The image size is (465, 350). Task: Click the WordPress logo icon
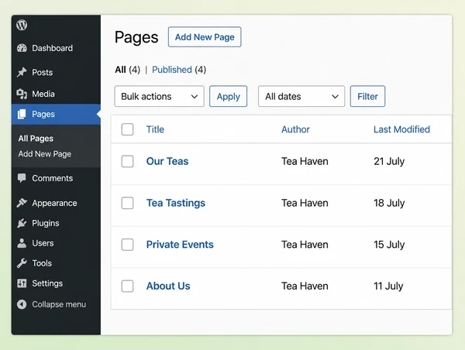[x=22, y=25]
